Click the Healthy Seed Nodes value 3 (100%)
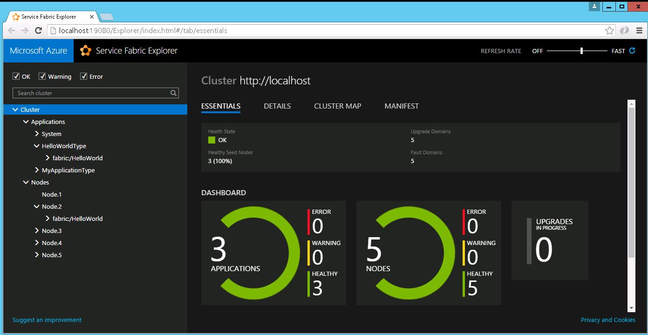 click(x=220, y=161)
